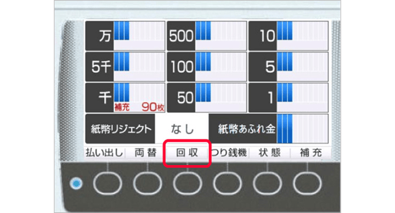
Task: Click the 5千 denomination cell
Action: point(125,66)
